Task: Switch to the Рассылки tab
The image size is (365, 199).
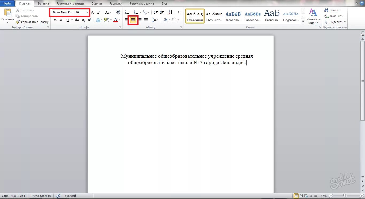Action: click(116, 3)
